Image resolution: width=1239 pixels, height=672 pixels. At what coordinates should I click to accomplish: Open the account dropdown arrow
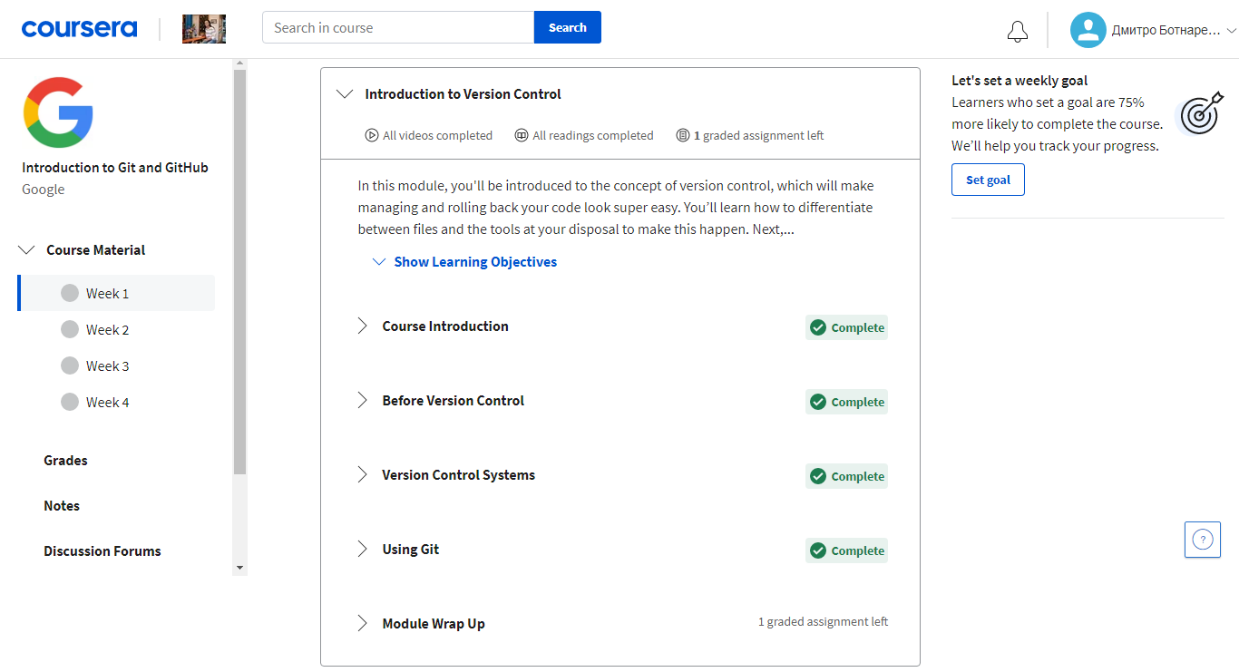click(x=1231, y=31)
